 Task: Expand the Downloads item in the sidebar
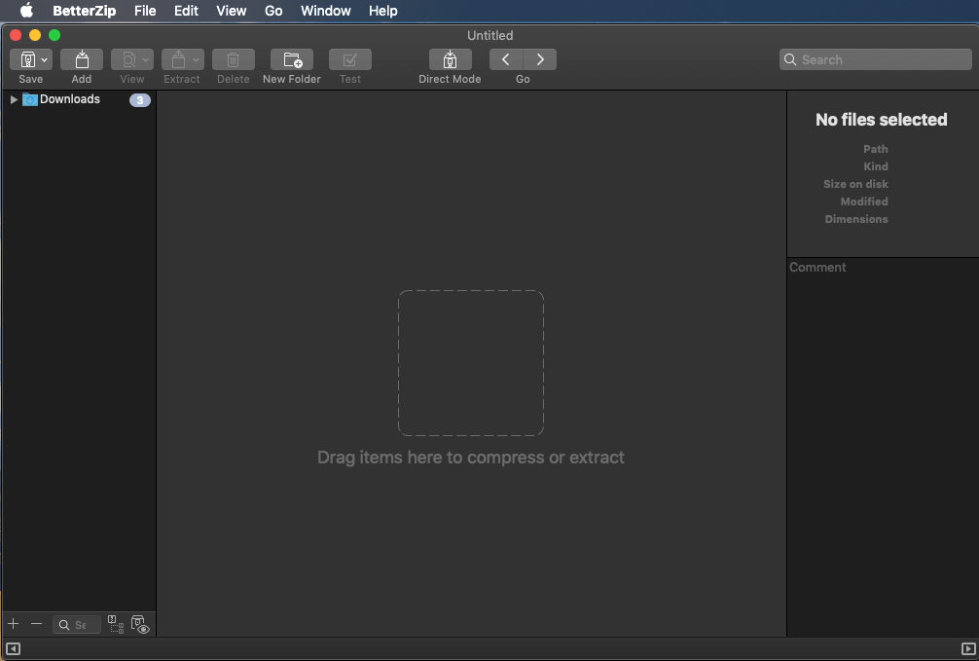(13, 98)
